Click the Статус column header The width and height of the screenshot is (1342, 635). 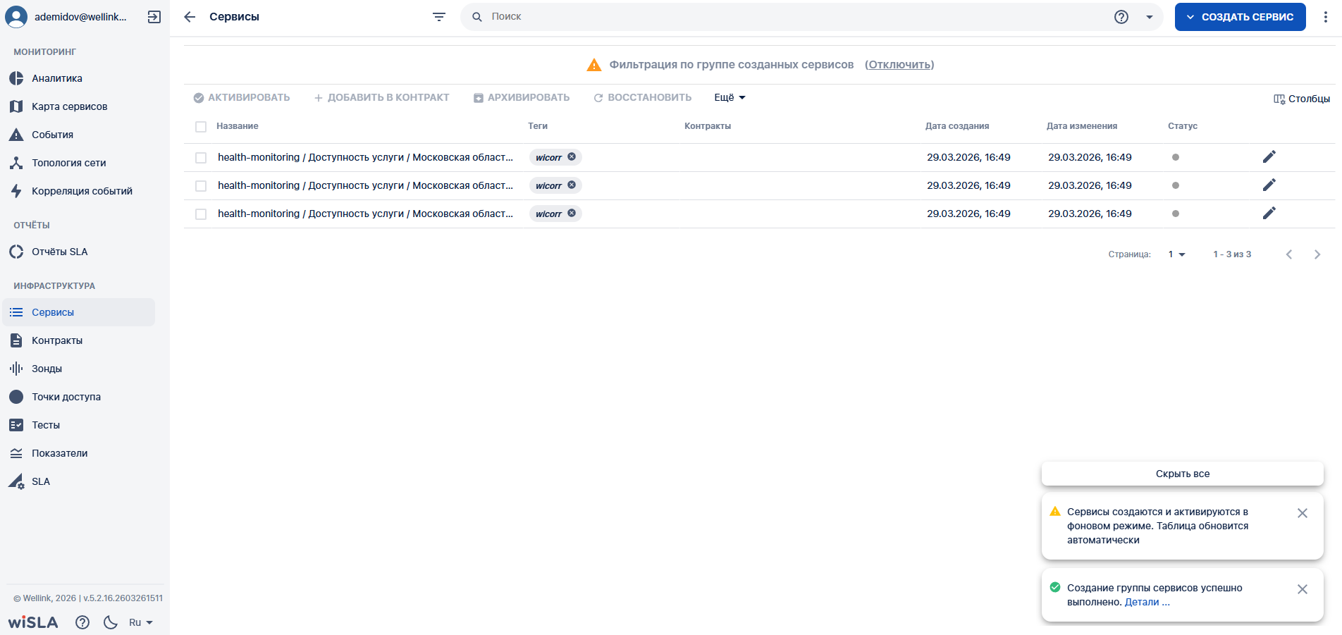1183,126
